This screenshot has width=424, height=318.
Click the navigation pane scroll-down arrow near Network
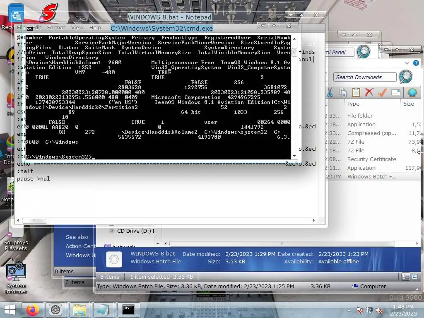[x=158, y=243]
